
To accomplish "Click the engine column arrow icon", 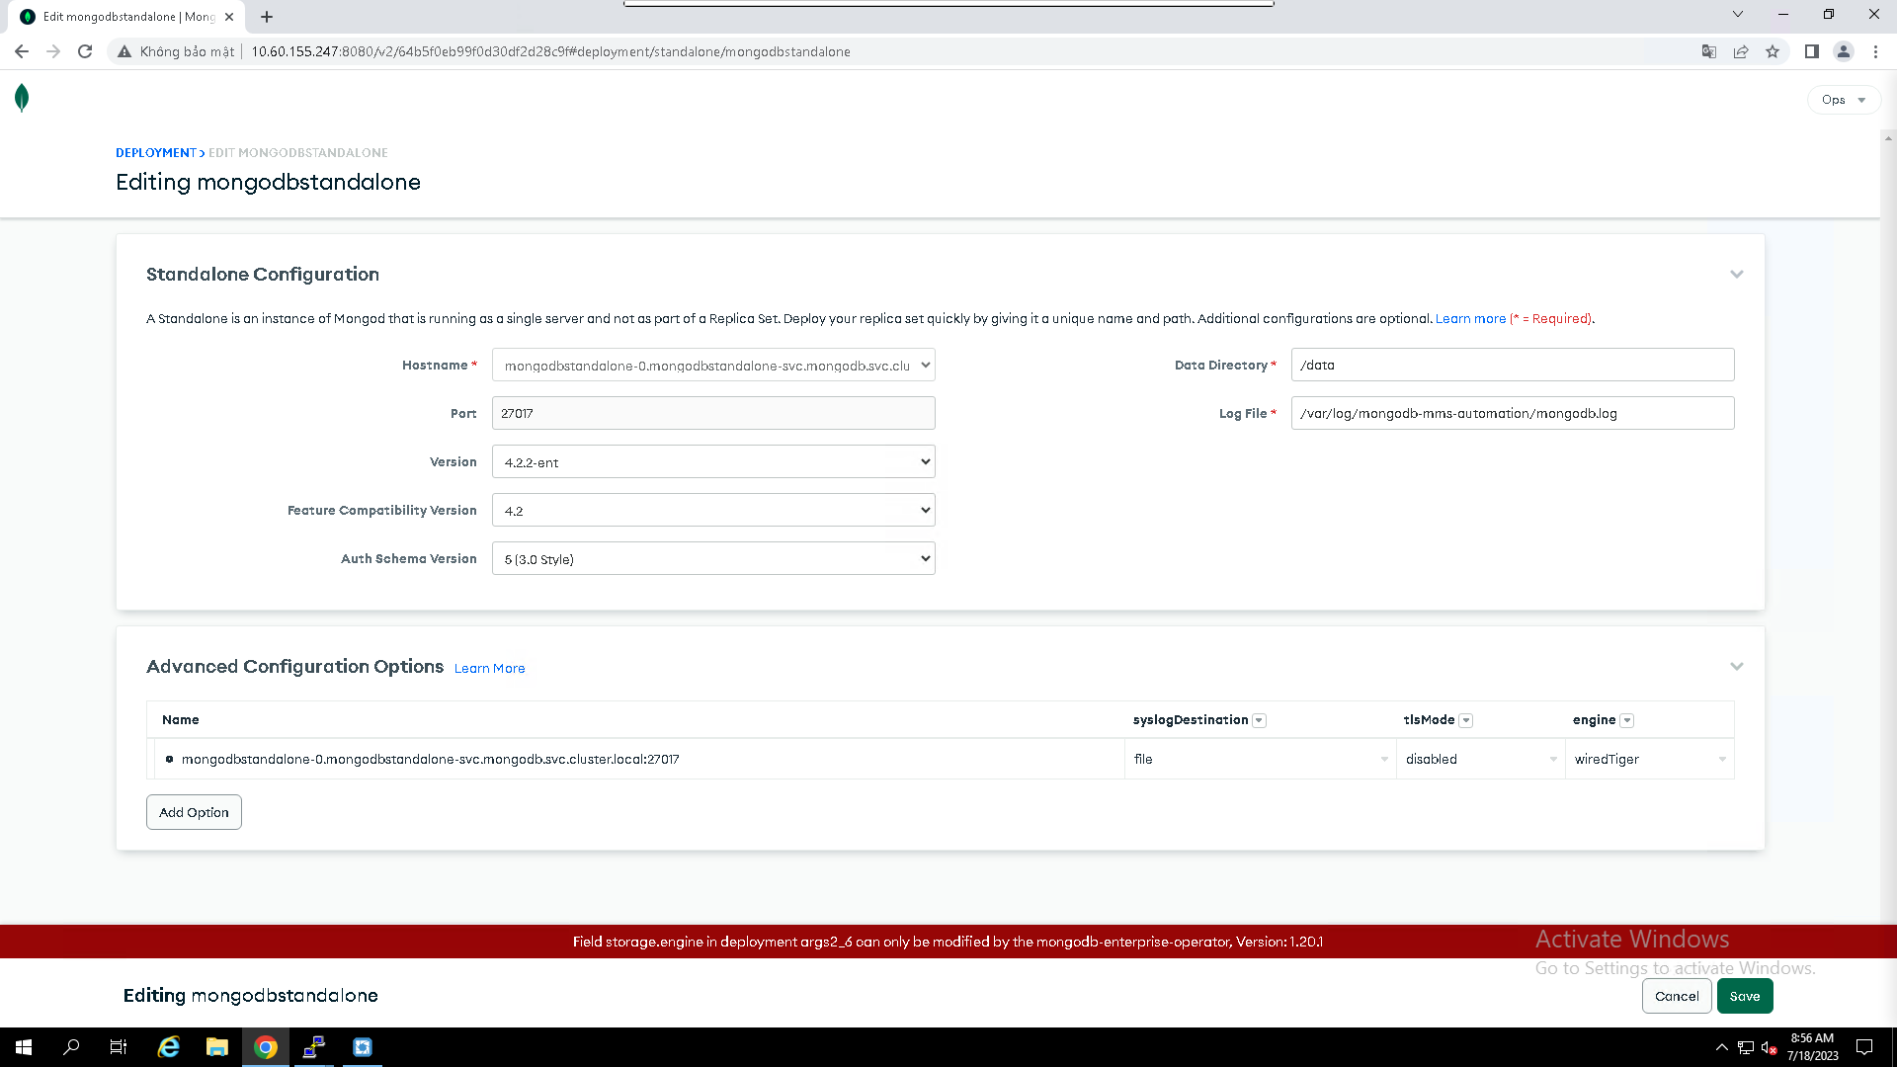I will tap(1627, 720).
